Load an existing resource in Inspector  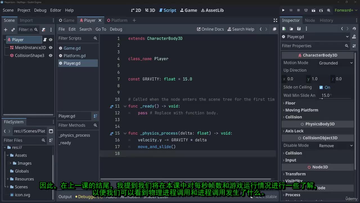(x=291, y=28)
